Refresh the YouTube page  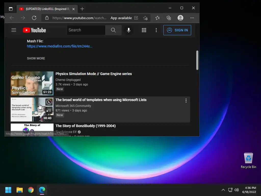pyautogui.click(x=34, y=18)
